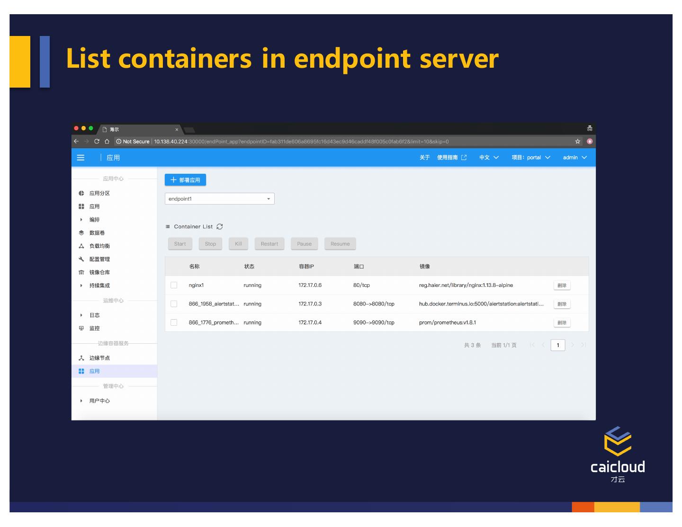Viewport: 682px width, 527px height.
Task: Click the 边缘节点 network icon
Action: pyautogui.click(x=81, y=358)
